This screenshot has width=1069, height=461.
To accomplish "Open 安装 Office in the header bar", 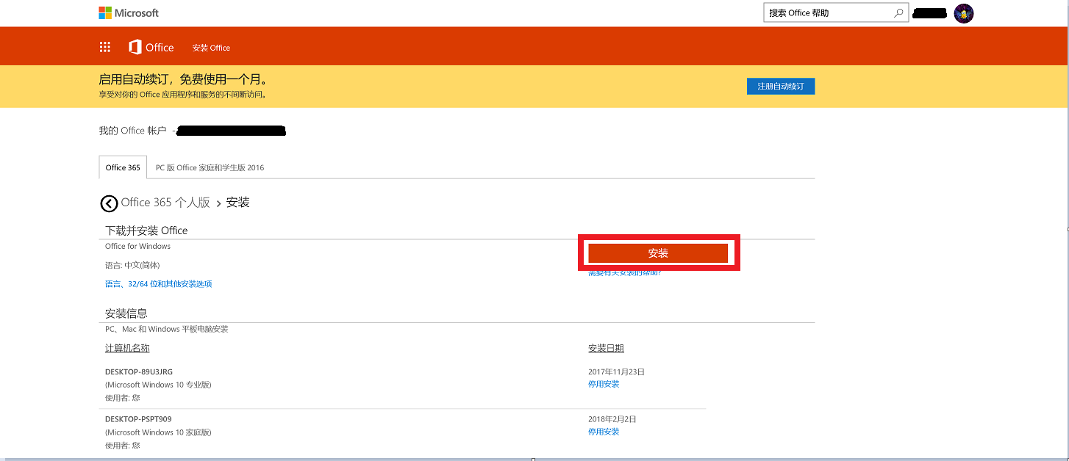I will (x=211, y=48).
